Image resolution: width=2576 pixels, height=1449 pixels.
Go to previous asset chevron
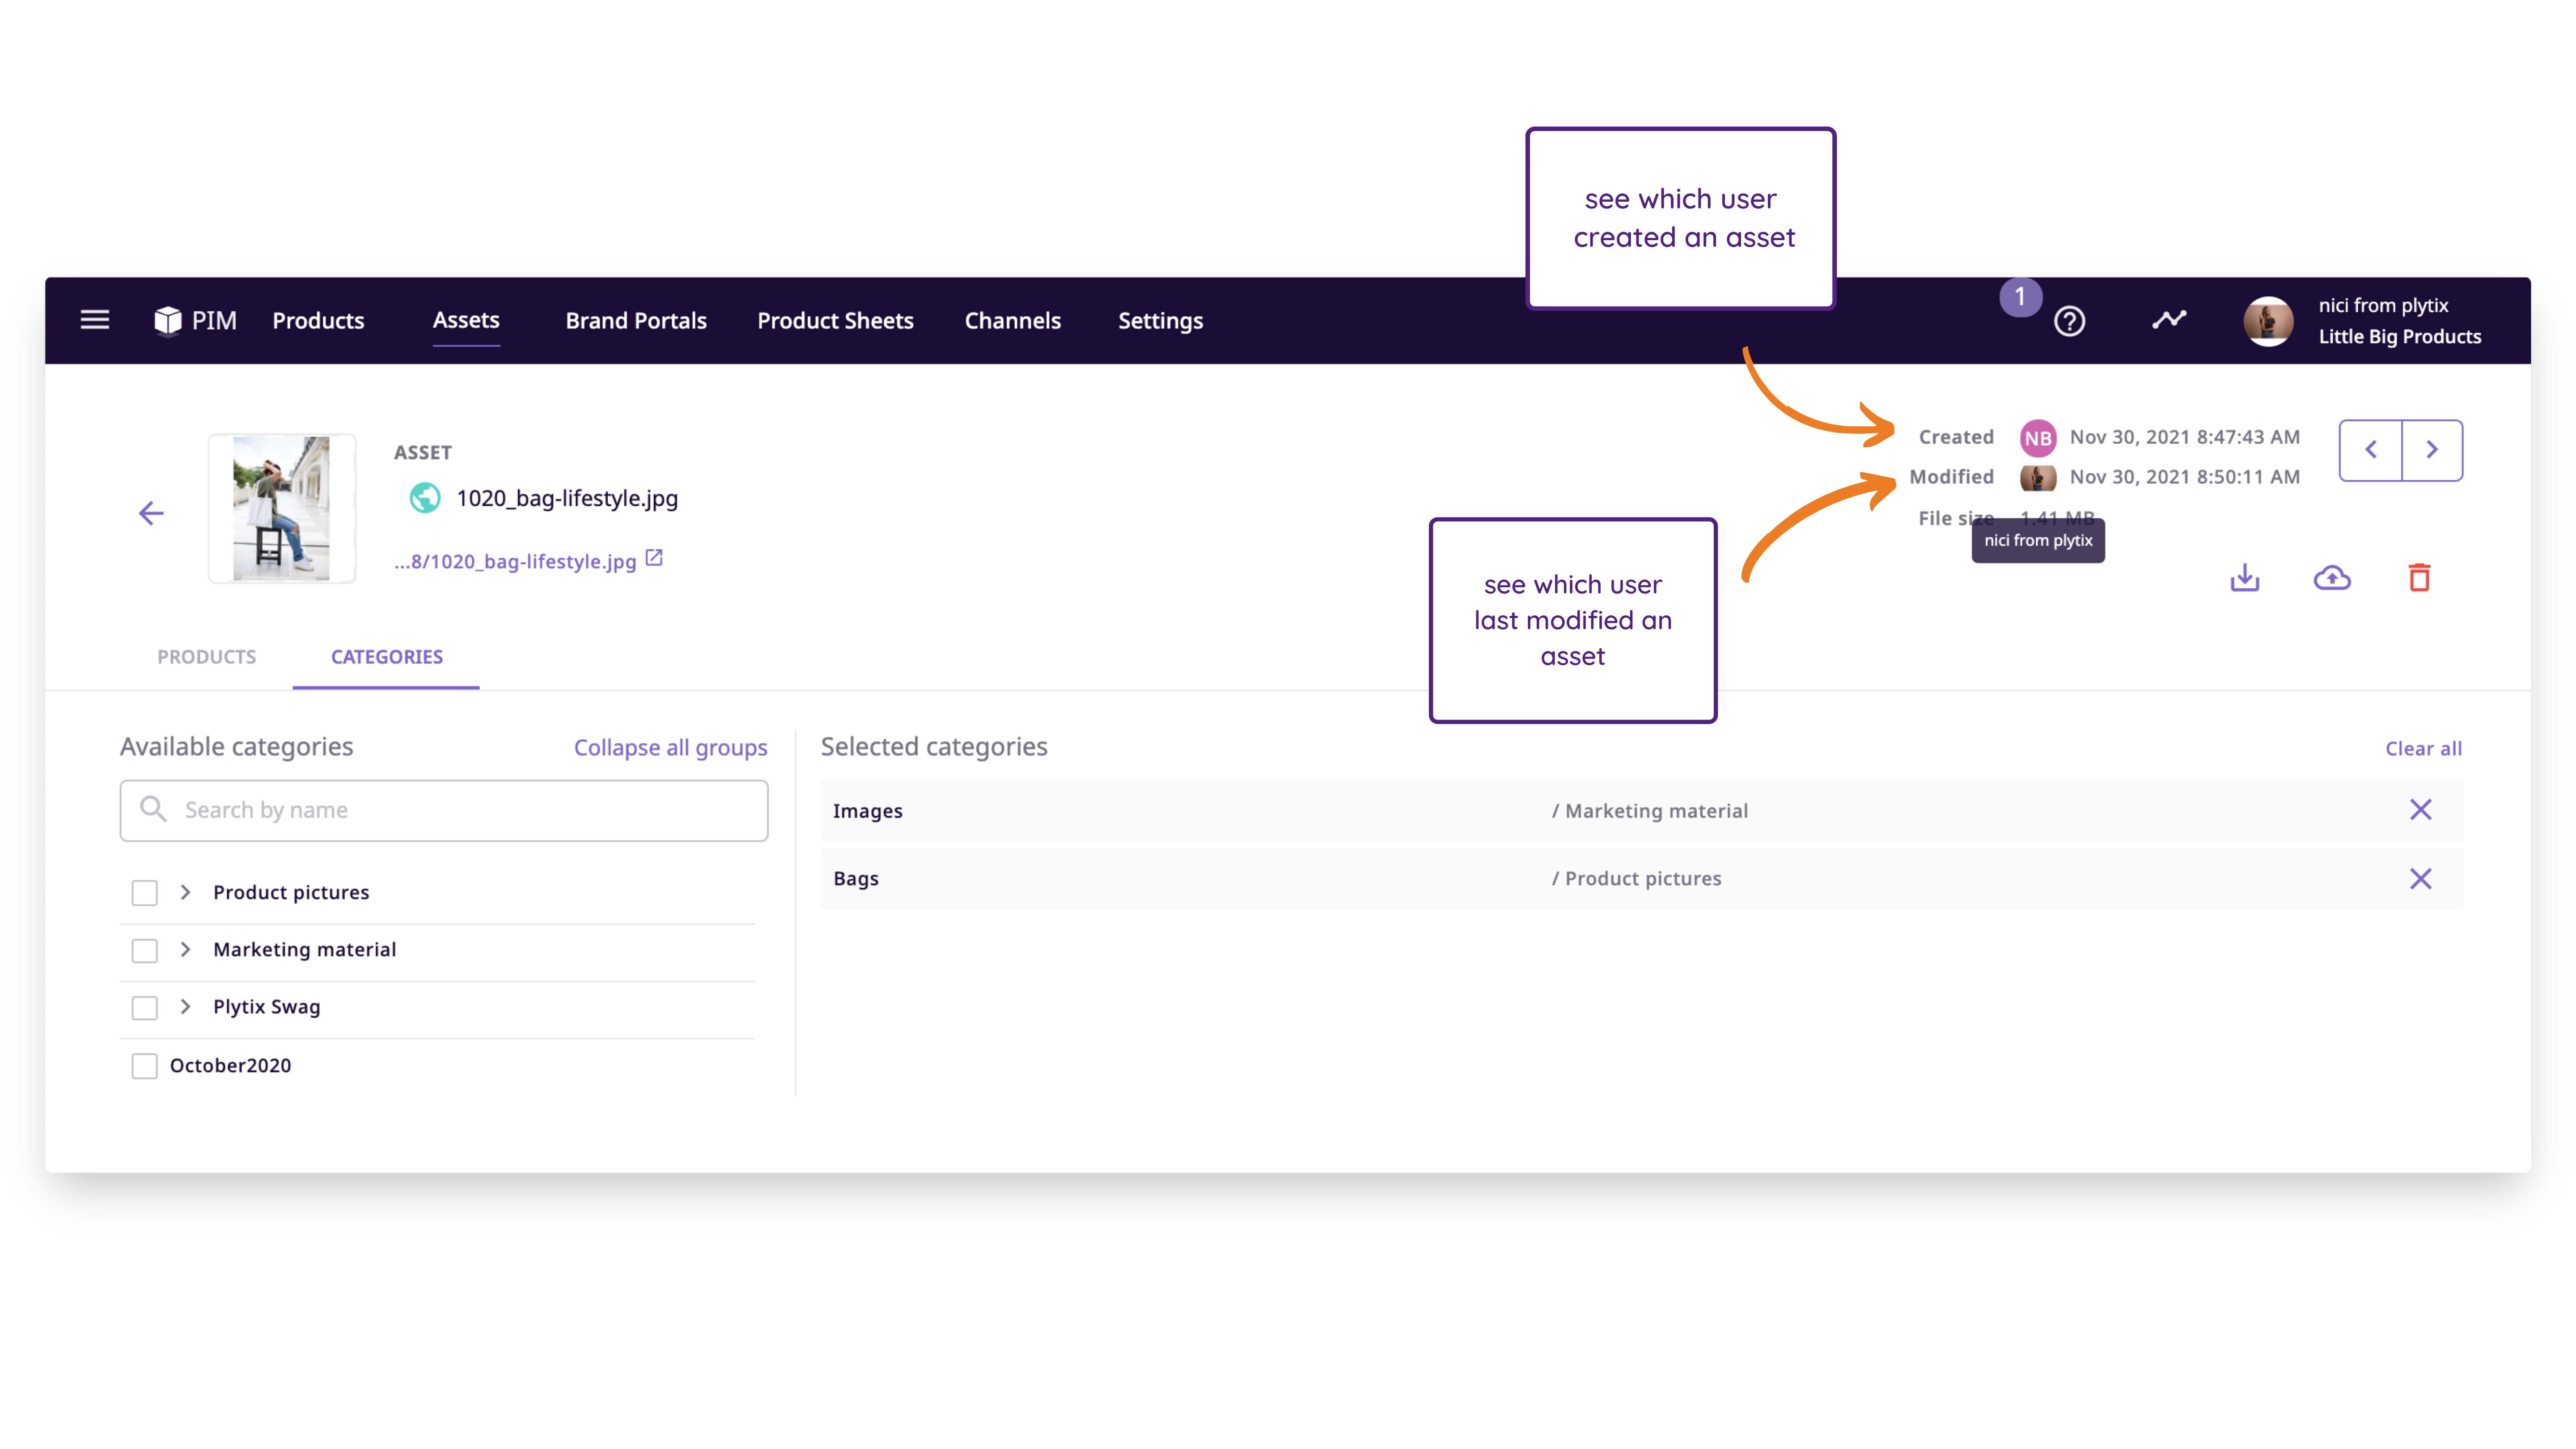(2371, 450)
